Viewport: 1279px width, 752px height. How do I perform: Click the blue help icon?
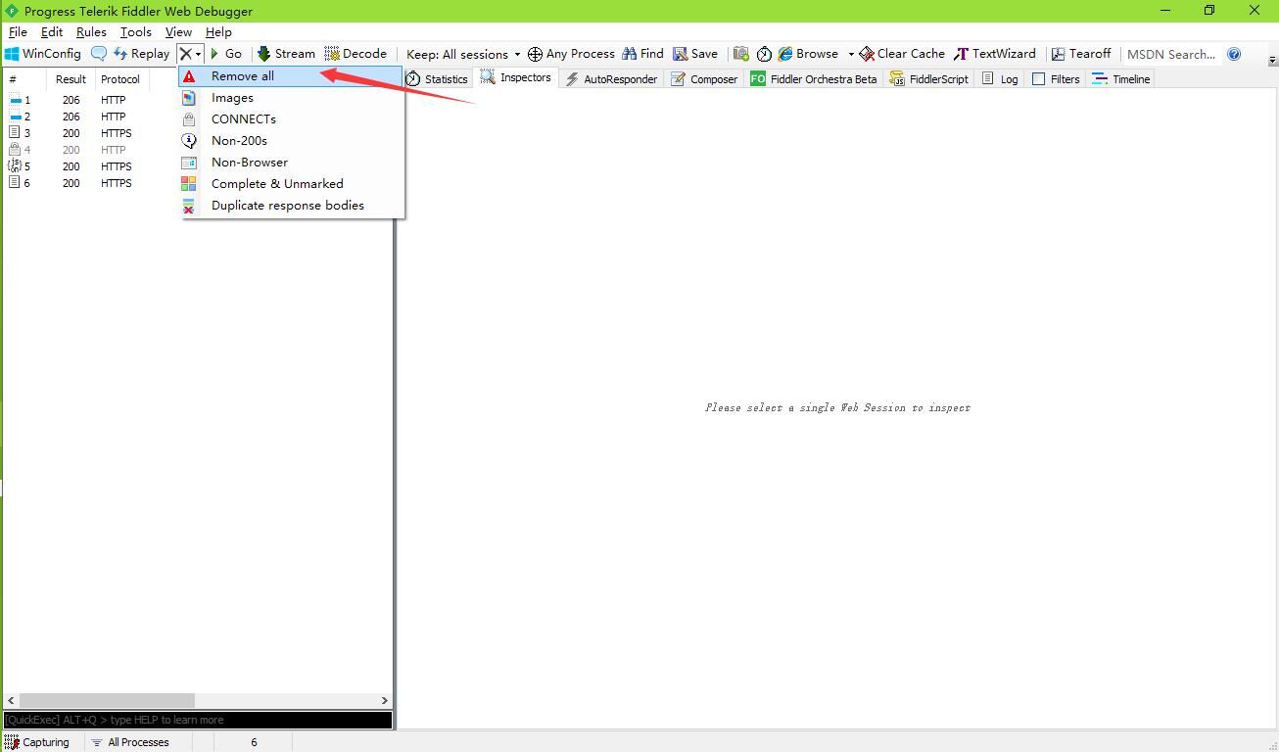[1234, 54]
